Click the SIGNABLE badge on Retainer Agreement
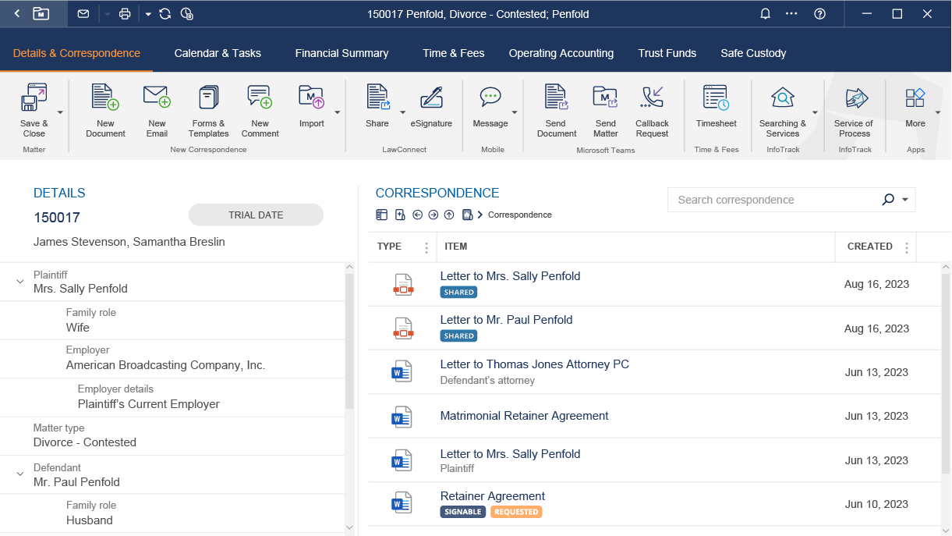Image resolution: width=952 pixels, height=536 pixels. point(462,512)
